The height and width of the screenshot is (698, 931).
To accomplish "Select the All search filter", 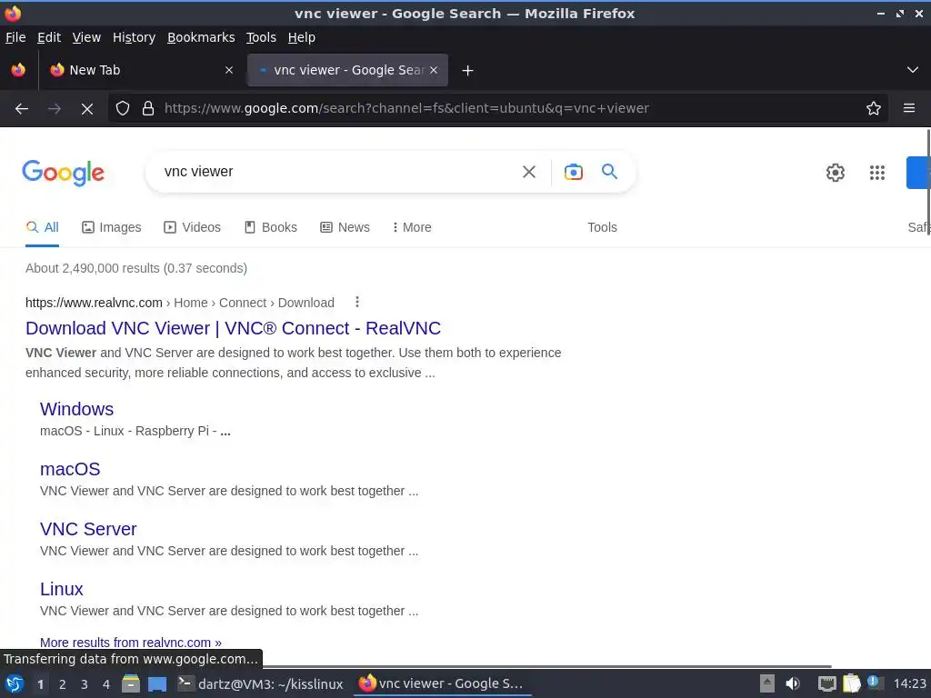I will point(42,227).
